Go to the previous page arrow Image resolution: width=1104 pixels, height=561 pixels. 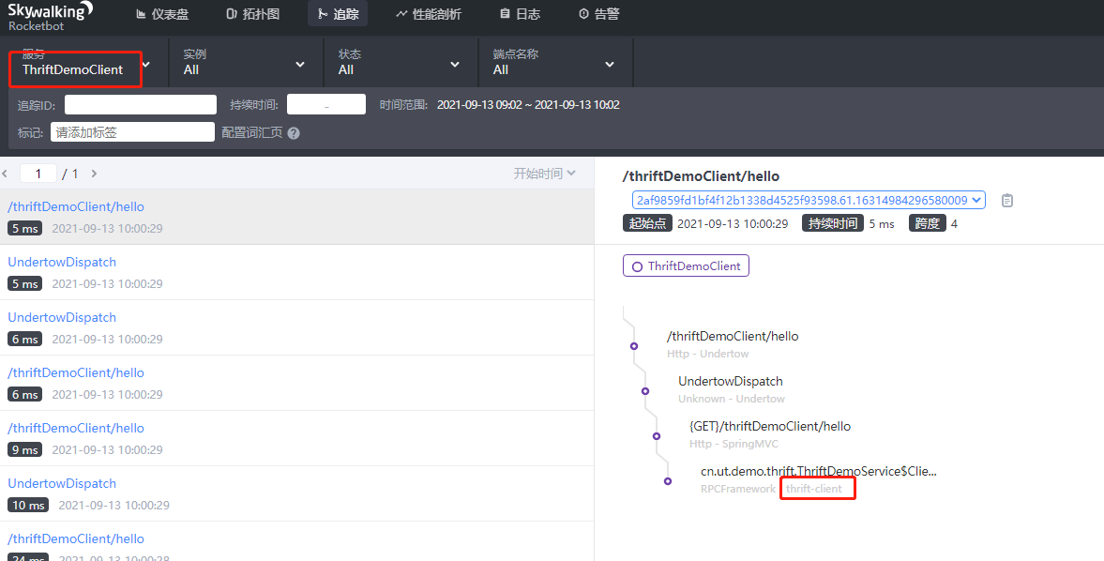[x=5, y=174]
